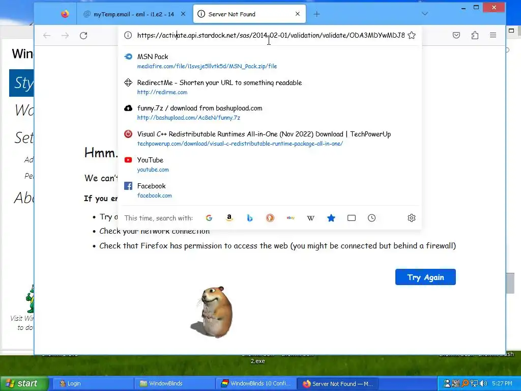Click the taskbar clock 5:27 PM
This screenshot has width=521, height=391.
[x=502, y=383]
